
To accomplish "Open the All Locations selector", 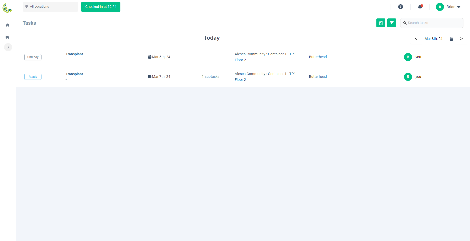I will coord(50,7).
